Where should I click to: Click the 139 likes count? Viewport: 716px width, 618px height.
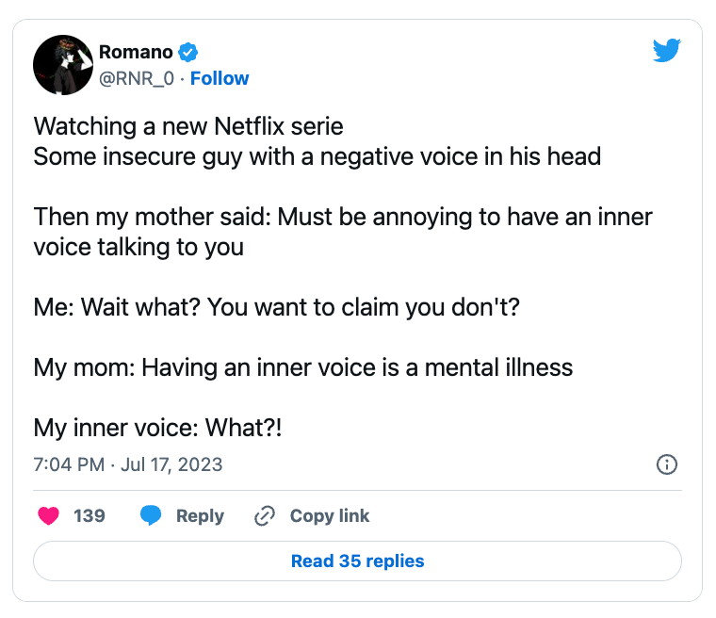(89, 515)
